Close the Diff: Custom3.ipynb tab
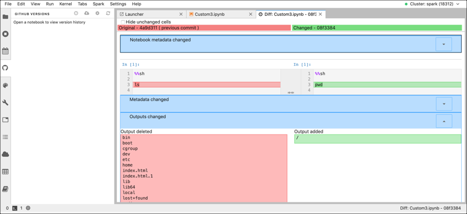Viewport: 467px width, 214px height. tap(320, 14)
